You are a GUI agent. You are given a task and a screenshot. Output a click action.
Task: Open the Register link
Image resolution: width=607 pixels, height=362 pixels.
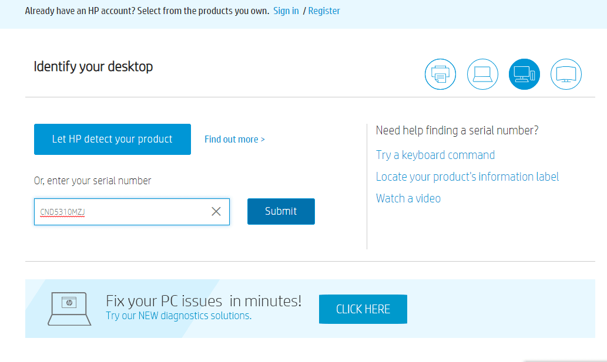coord(324,11)
